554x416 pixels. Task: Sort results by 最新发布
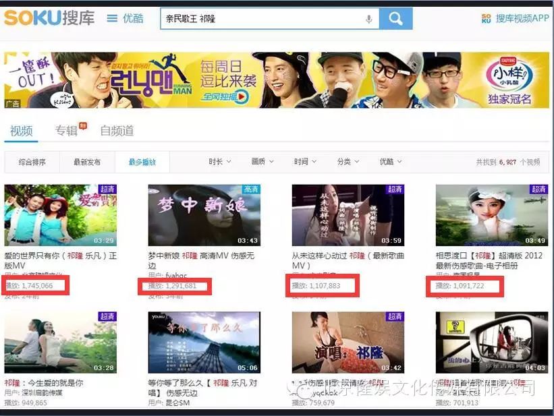click(87, 162)
